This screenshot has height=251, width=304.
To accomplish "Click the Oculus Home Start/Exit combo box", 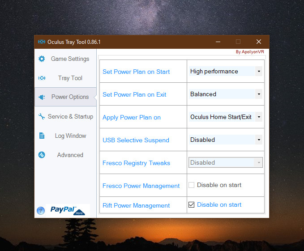I will pyautogui.click(x=226, y=117).
